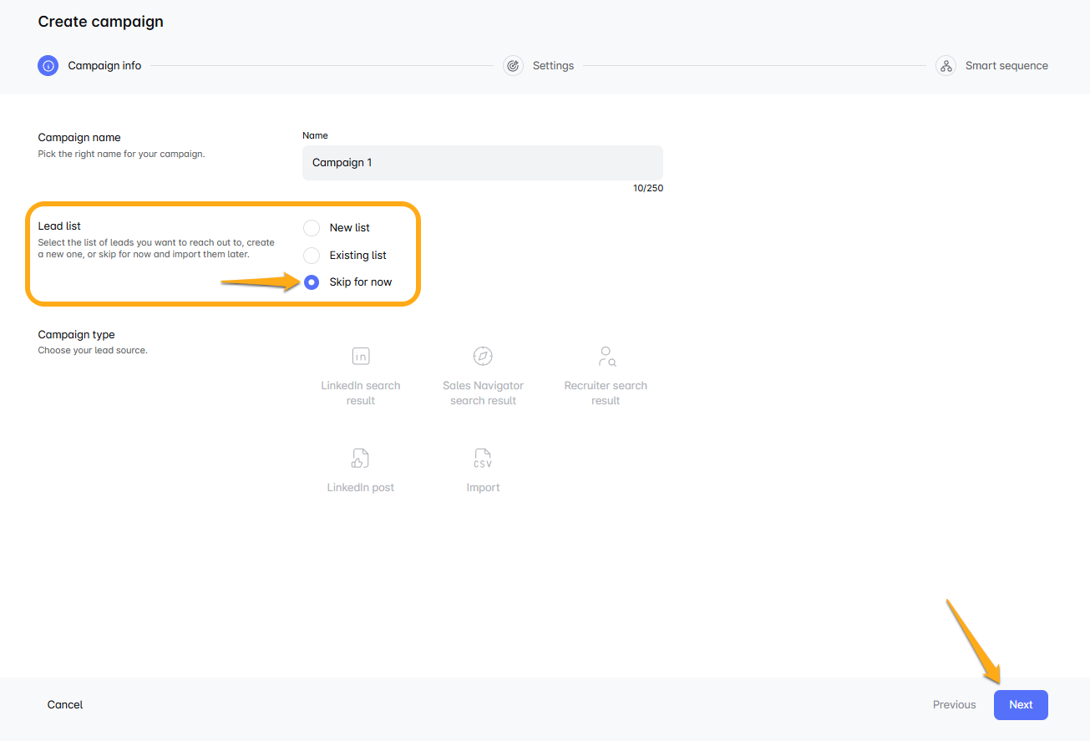Image resolution: width=1090 pixels, height=741 pixels.
Task: Click the Cancel button
Action: tap(65, 705)
